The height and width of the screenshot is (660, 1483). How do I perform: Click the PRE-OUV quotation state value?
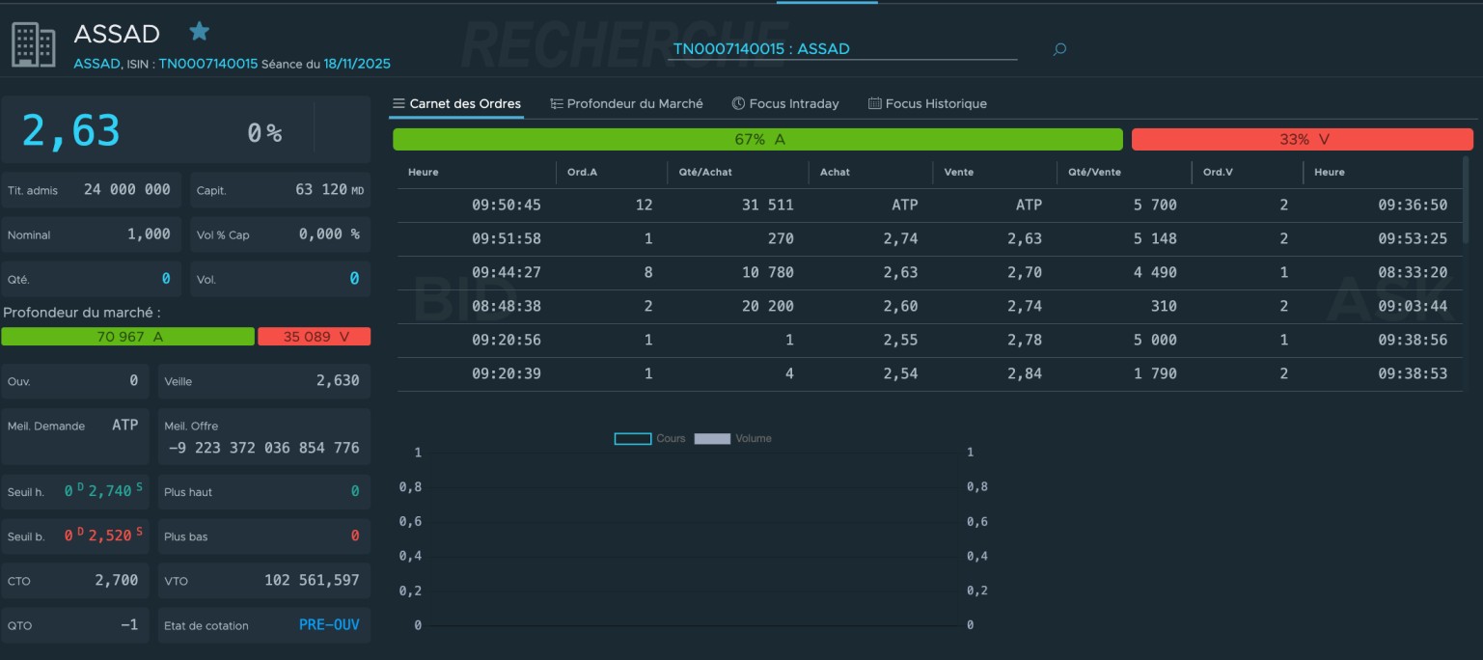click(x=329, y=625)
